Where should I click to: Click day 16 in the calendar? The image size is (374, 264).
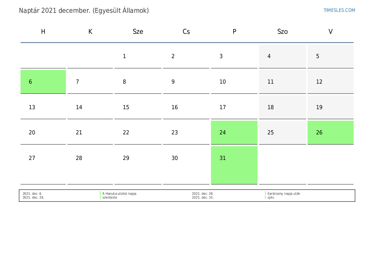pyautogui.click(x=186, y=107)
